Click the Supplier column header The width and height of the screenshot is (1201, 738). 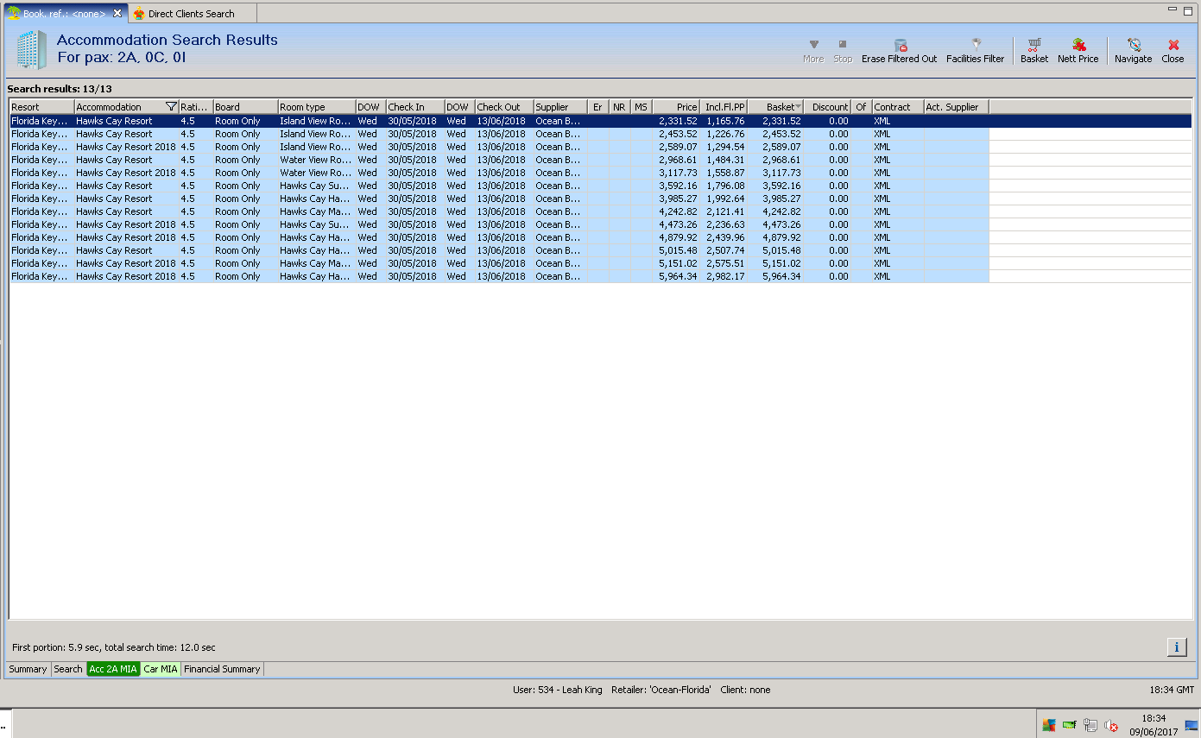(559, 107)
